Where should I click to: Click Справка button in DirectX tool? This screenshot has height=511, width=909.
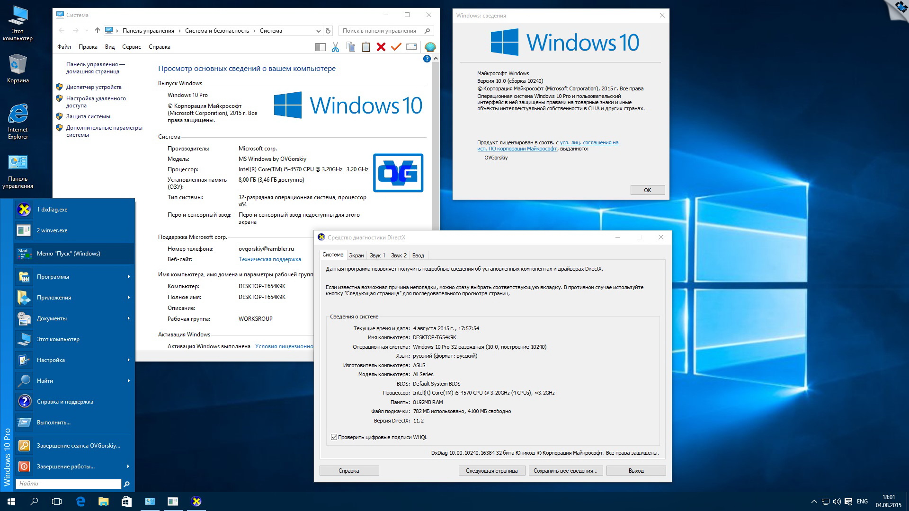click(349, 471)
